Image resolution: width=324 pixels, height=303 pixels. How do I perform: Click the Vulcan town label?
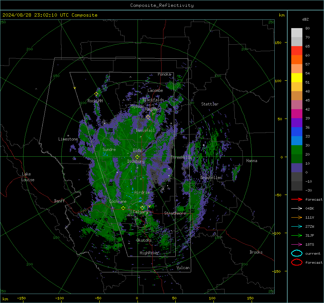pyautogui.click(x=183, y=268)
